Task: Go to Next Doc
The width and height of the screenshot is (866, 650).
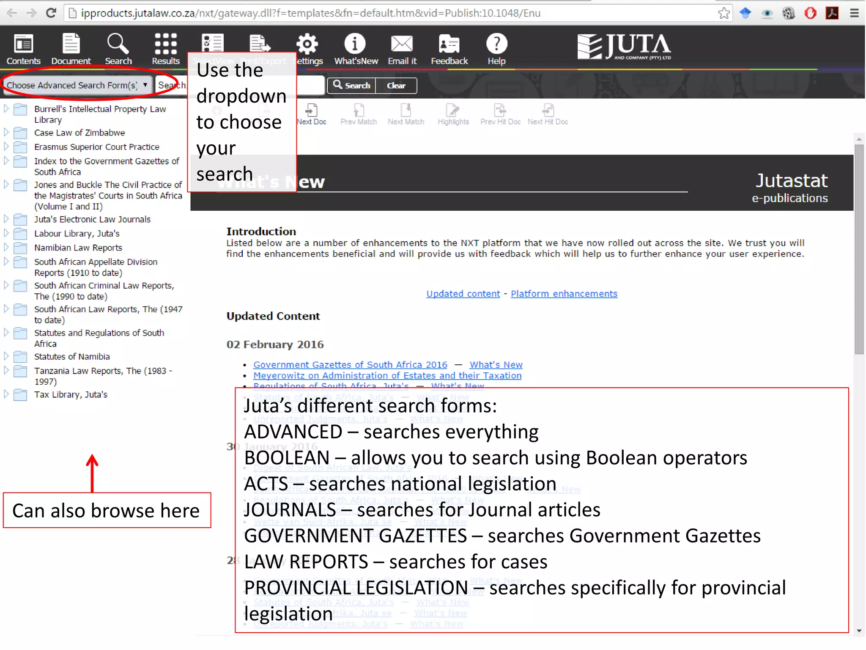Action: point(312,115)
